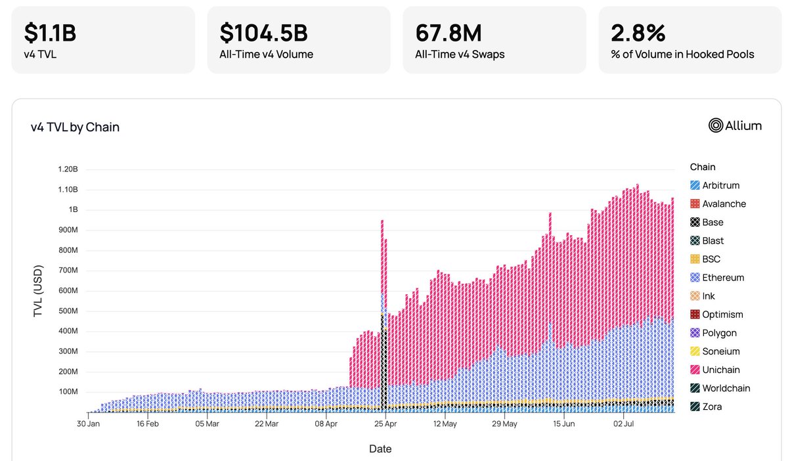
Task: Select the Soneium legend label
Action: coord(721,351)
